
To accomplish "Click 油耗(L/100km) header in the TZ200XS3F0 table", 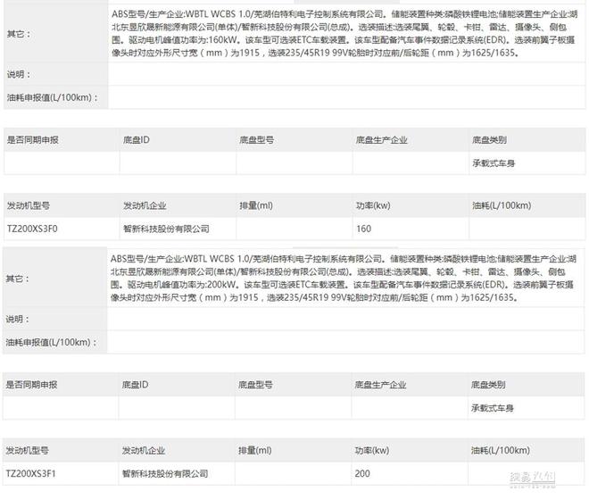I will pos(502,205).
